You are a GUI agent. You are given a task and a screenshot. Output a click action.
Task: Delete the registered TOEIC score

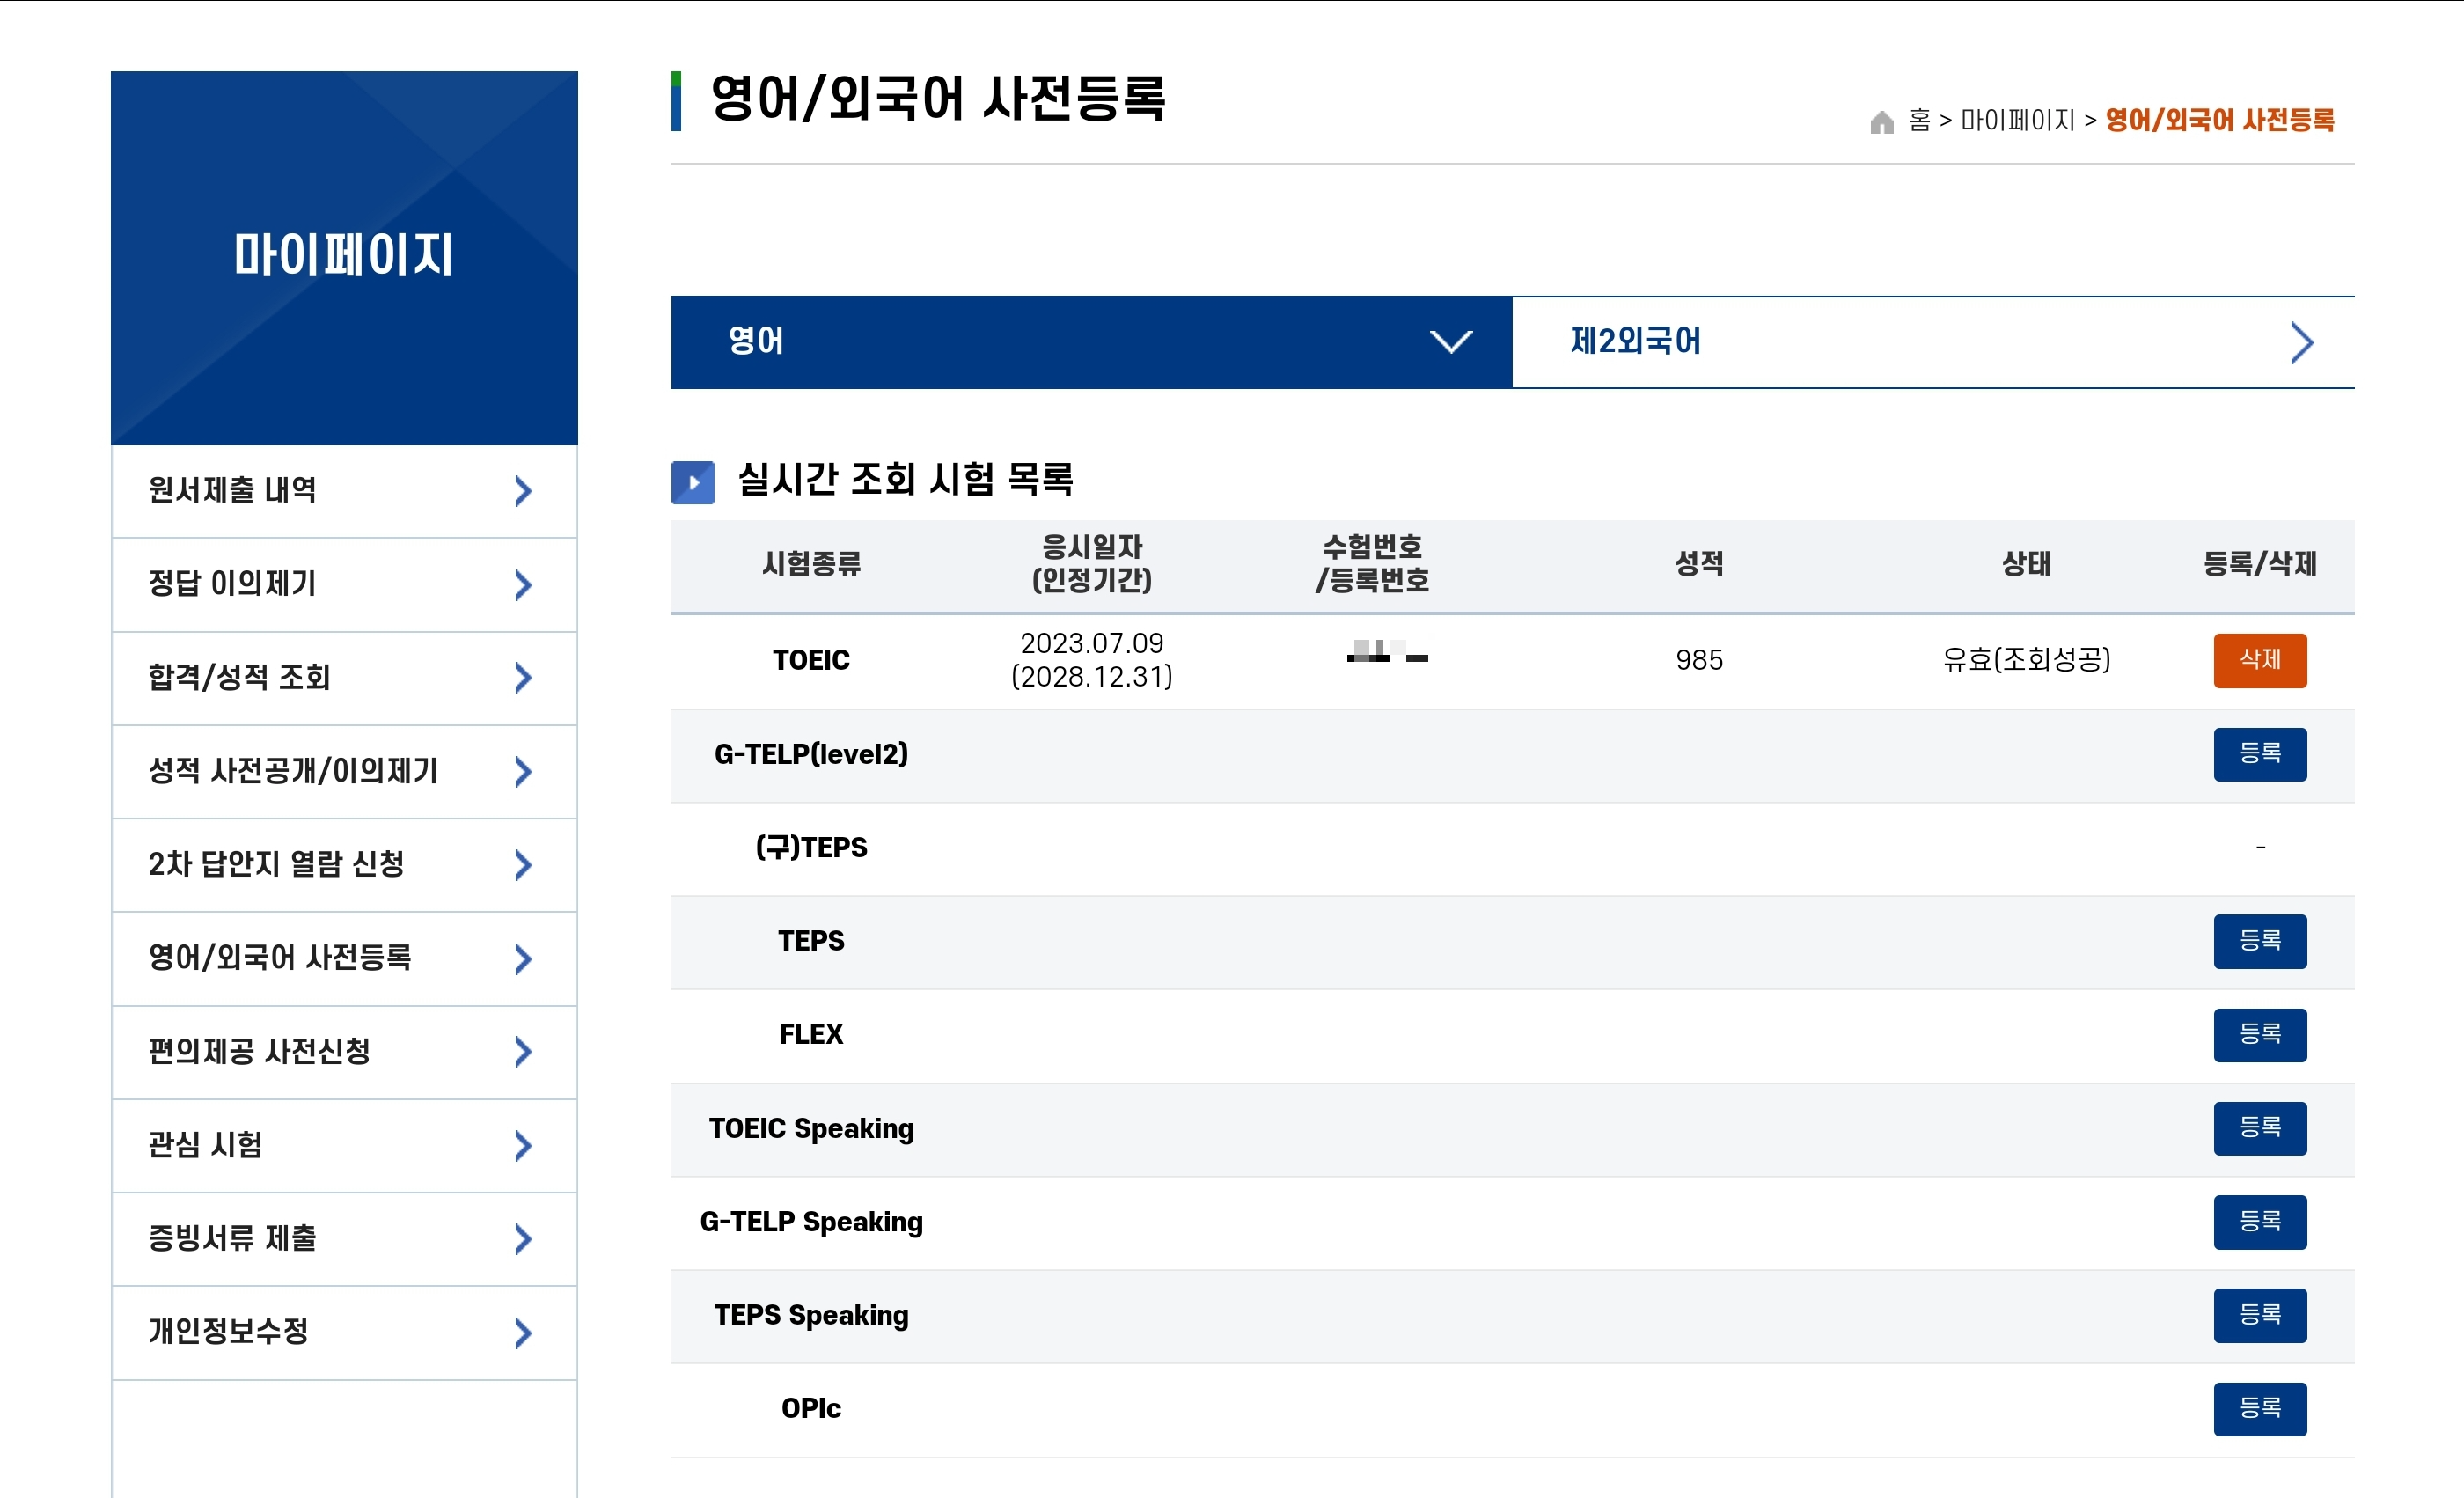click(2259, 660)
